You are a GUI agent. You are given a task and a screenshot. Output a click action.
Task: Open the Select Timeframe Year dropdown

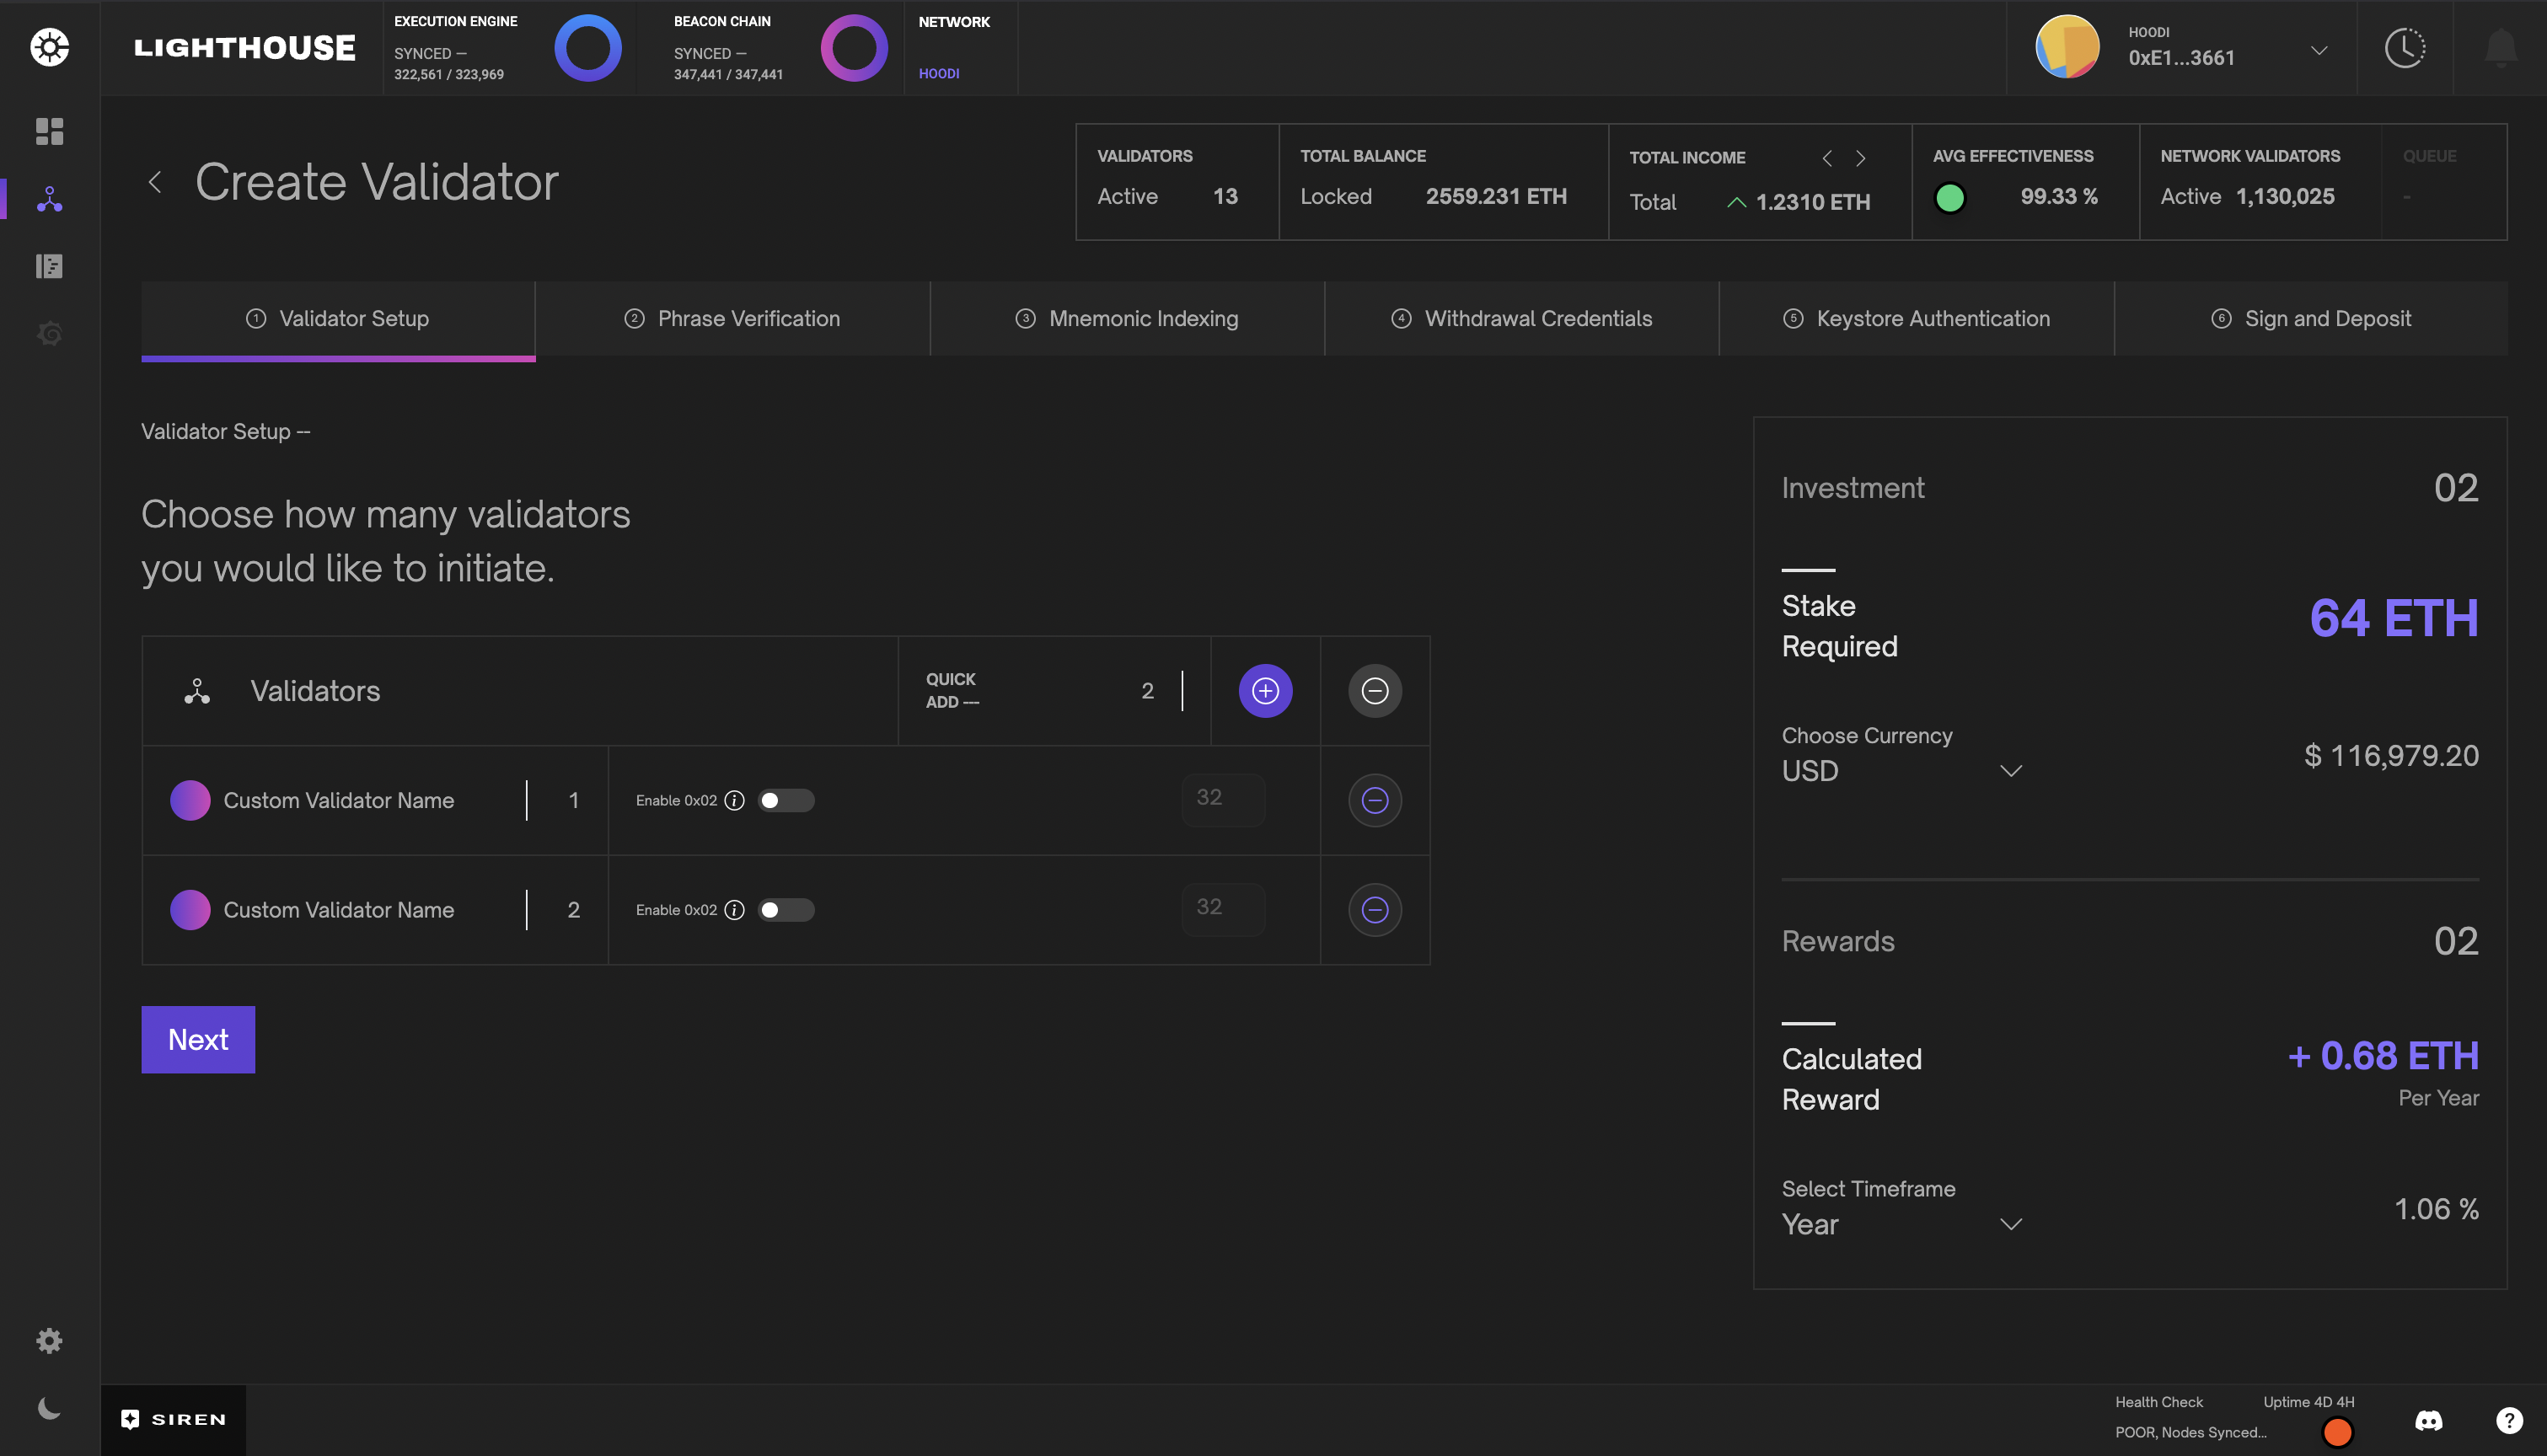[x=1902, y=1224]
